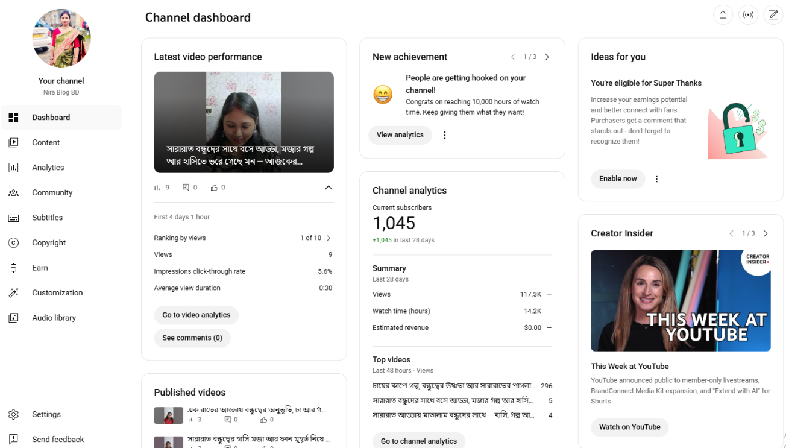The width and height of the screenshot is (786, 448).
Task: Show the next achievement card
Action: click(x=547, y=57)
